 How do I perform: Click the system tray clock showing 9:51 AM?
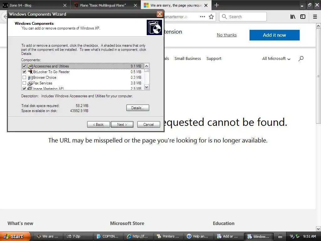tap(309, 236)
